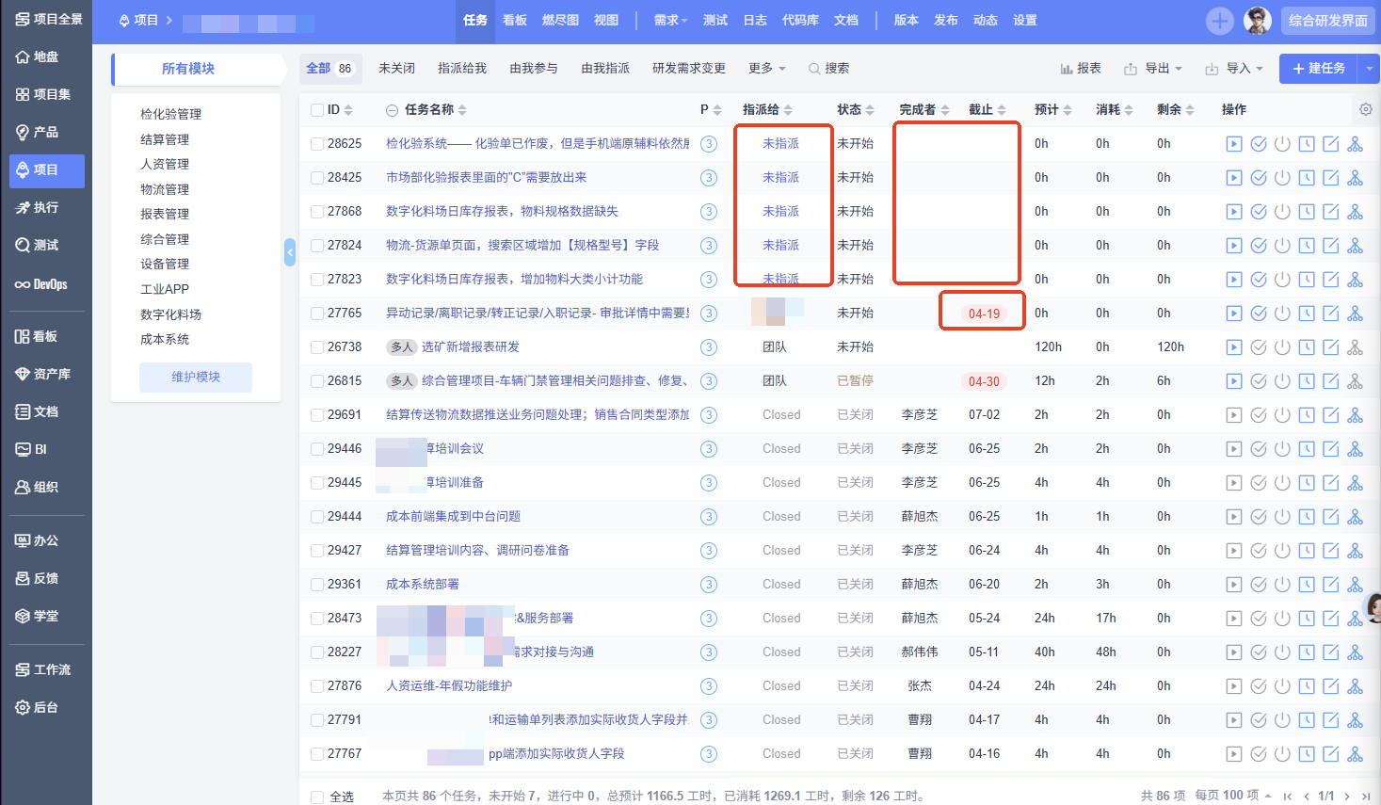Log hours for task 27824
Screen dimensions: 1381x805
pos(1307,246)
